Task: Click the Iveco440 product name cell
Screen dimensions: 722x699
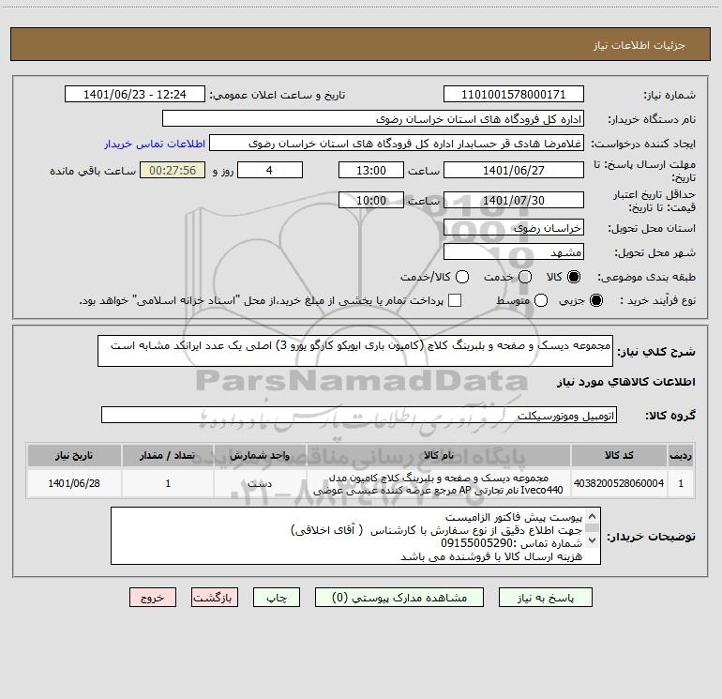Action: tap(439, 483)
